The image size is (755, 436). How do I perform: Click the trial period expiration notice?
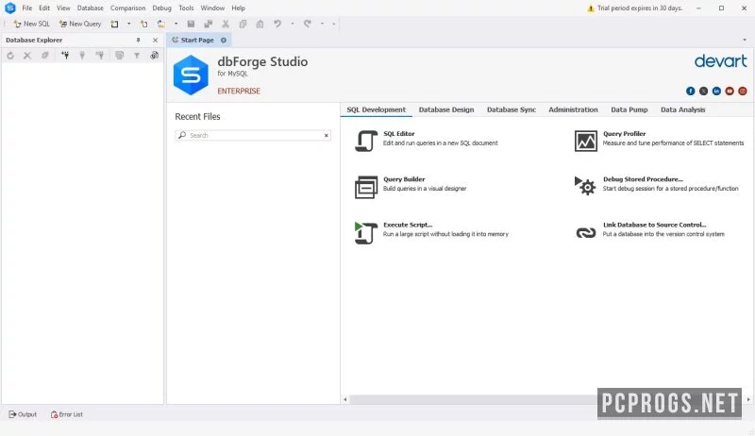point(634,8)
